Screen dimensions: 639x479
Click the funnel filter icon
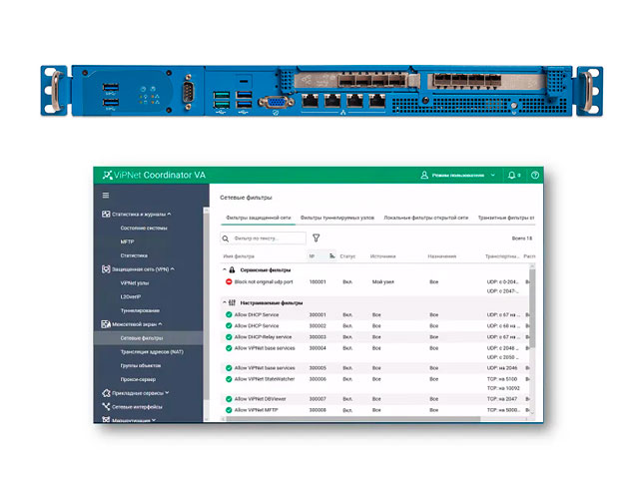317,239
